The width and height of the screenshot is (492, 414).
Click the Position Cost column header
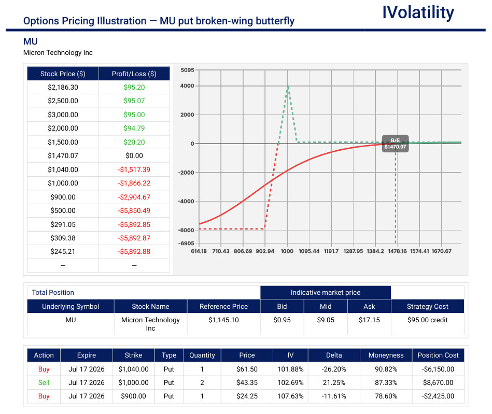pos(438,355)
